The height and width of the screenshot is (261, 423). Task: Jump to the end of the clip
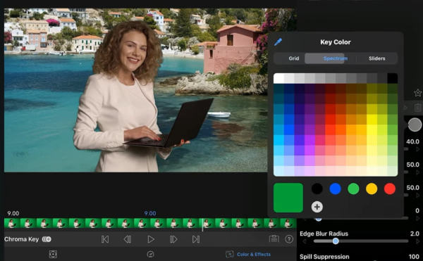coord(196,239)
